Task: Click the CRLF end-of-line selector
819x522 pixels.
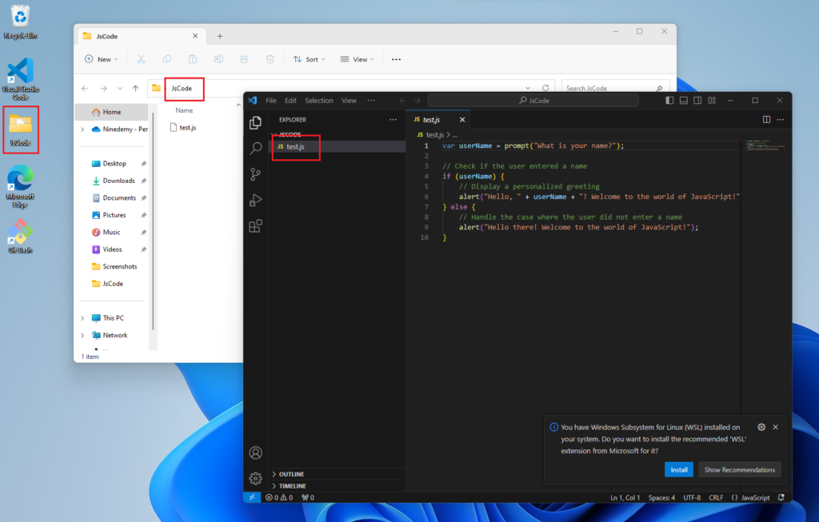Action: tap(716, 497)
